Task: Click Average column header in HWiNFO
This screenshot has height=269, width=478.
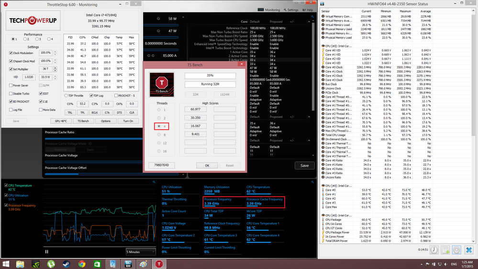Action: [x=425, y=11]
